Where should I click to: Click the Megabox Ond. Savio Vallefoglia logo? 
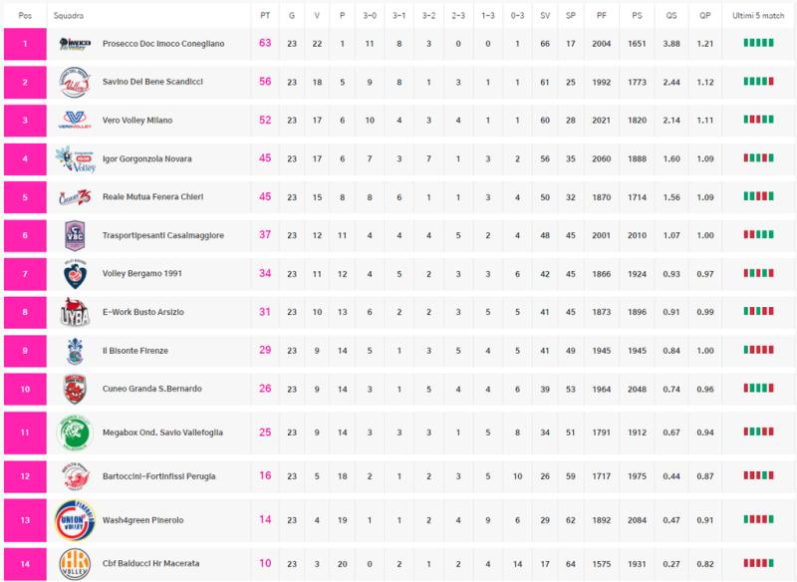coord(75,433)
